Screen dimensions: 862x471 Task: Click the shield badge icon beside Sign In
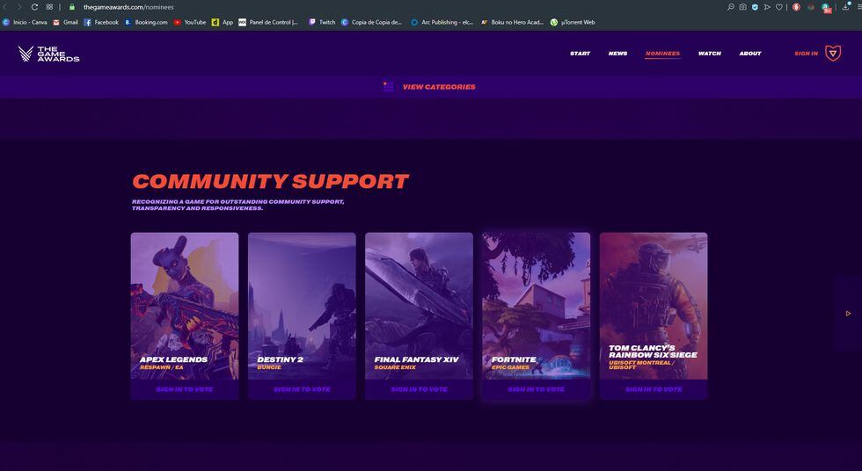click(x=832, y=54)
